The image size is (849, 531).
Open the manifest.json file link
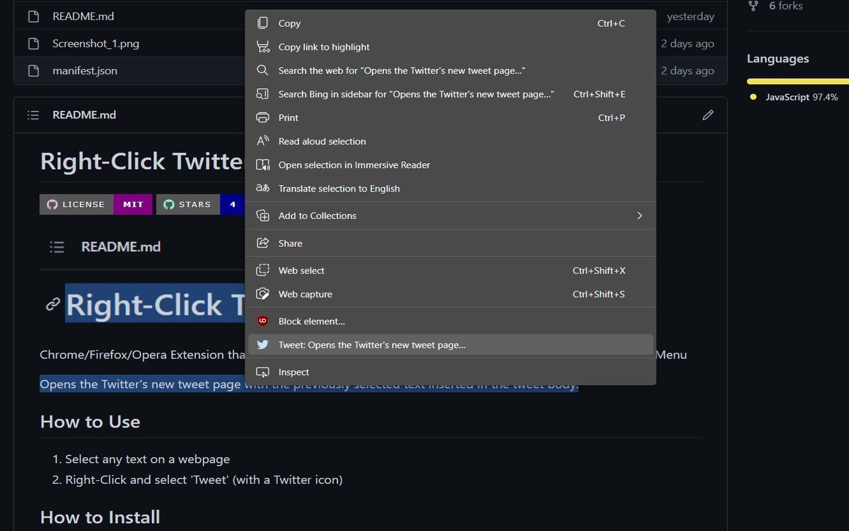[x=85, y=71]
